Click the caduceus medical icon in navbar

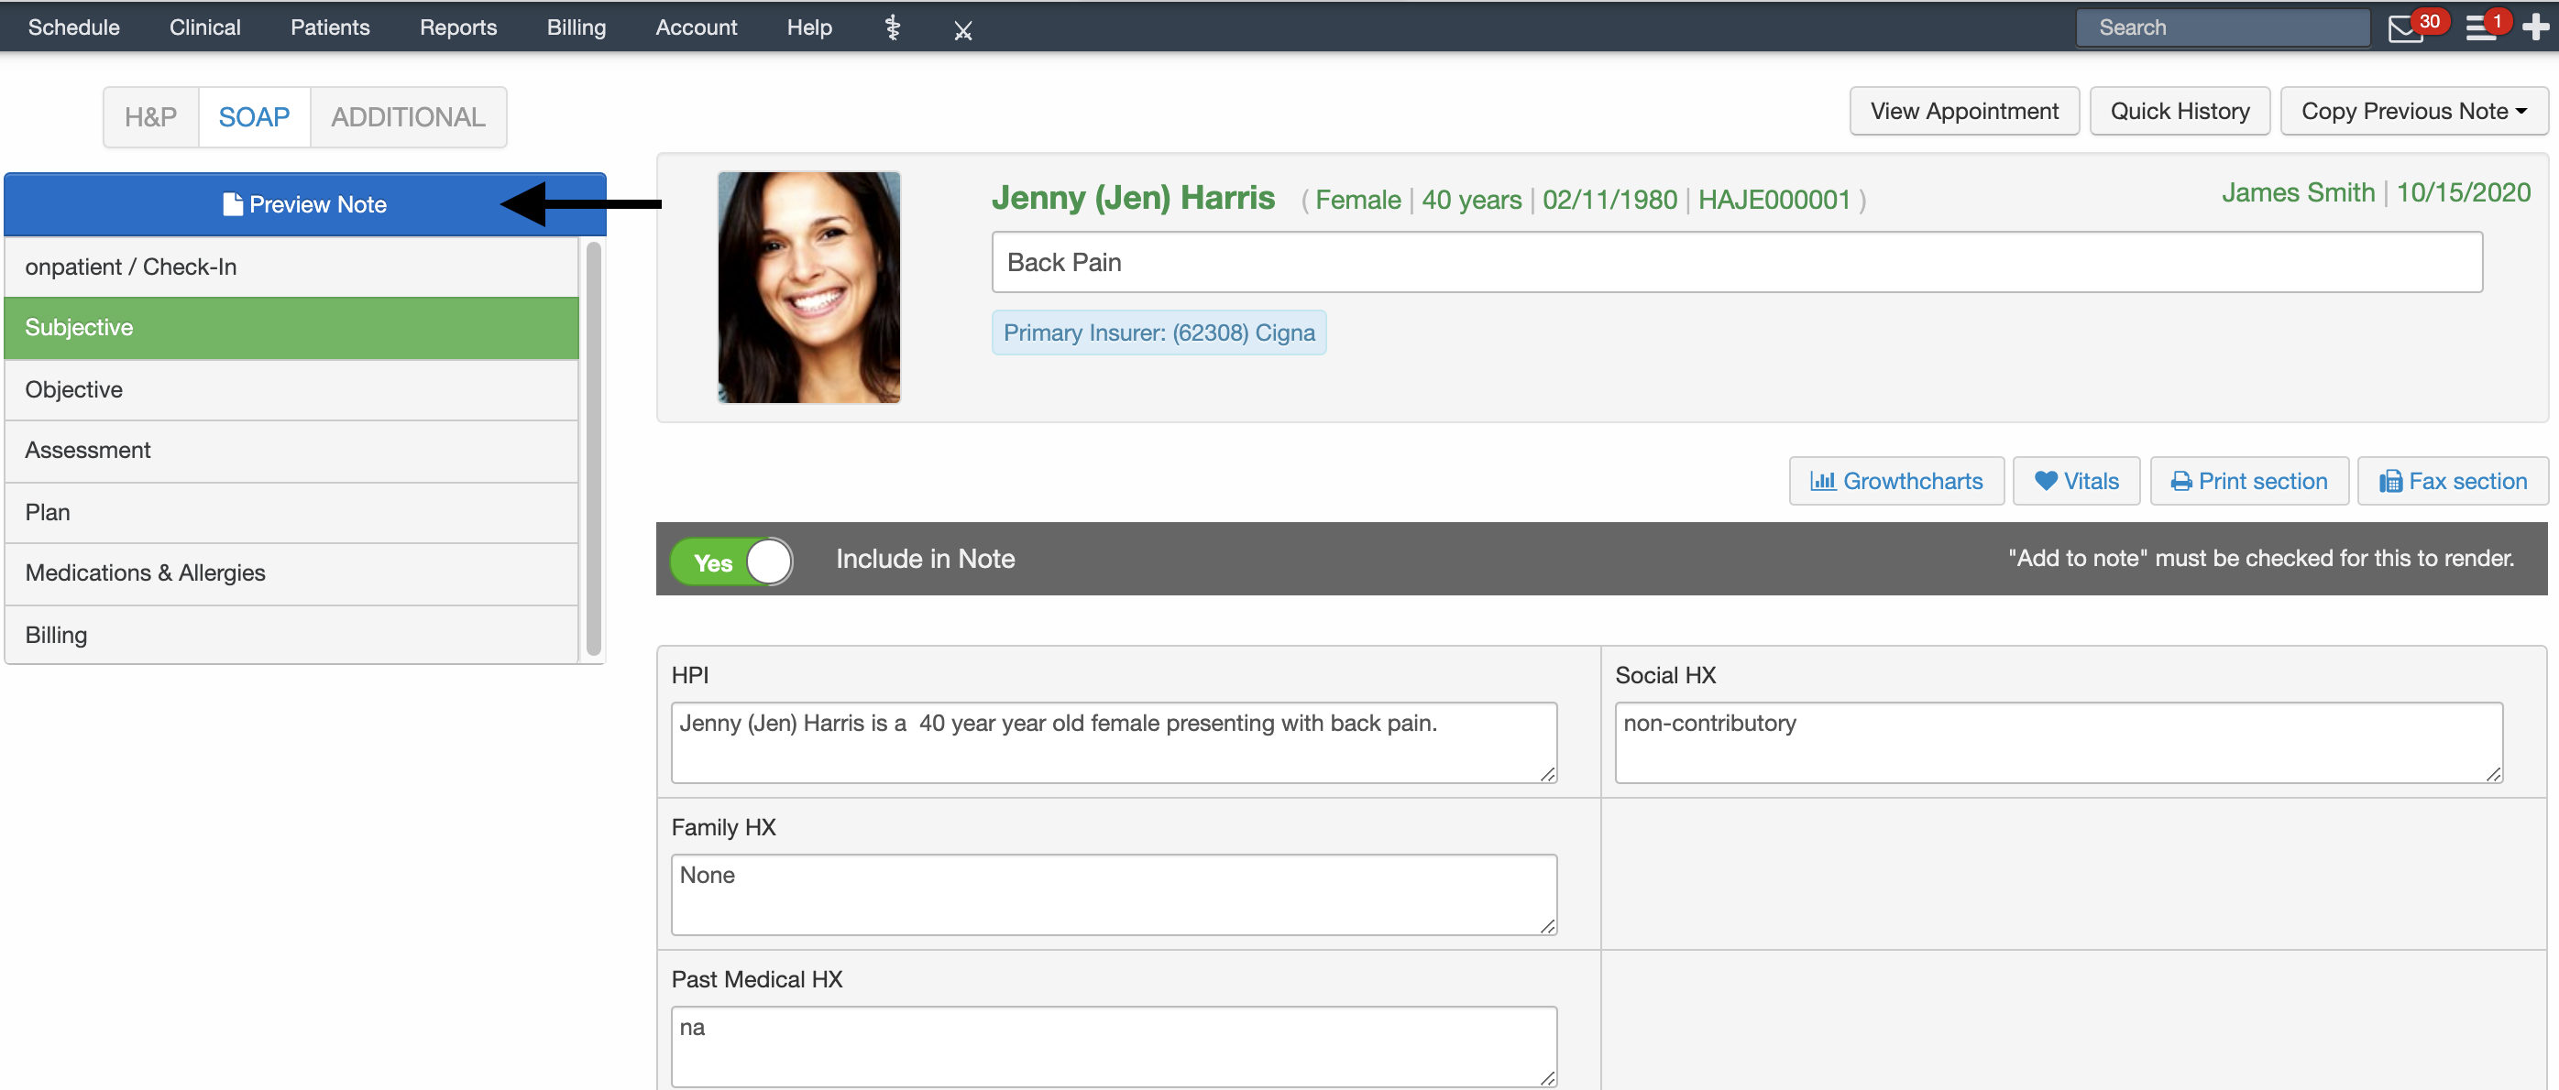(x=892, y=27)
